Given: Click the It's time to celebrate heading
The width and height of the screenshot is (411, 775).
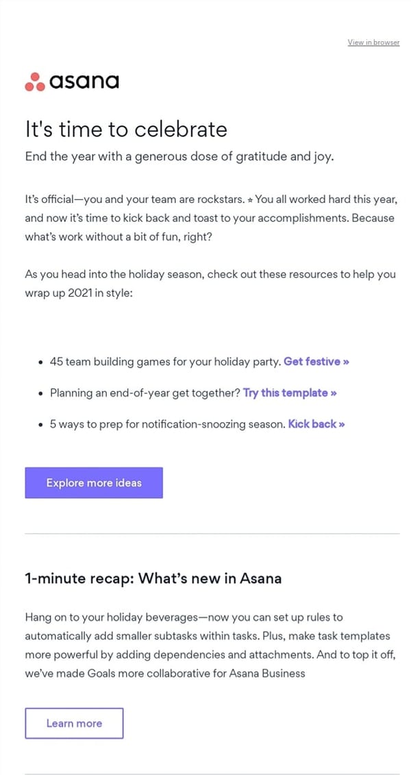Looking at the screenshot, I should point(126,129).
